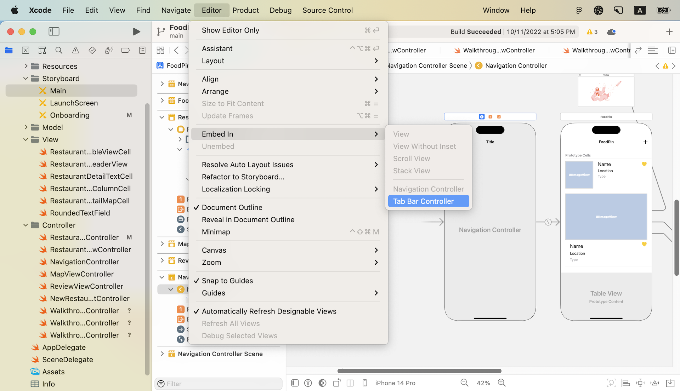Click the Filter field below the outline
Image resolution: width=680 pixels, height=391 pixels.
[x=219, y=384]
